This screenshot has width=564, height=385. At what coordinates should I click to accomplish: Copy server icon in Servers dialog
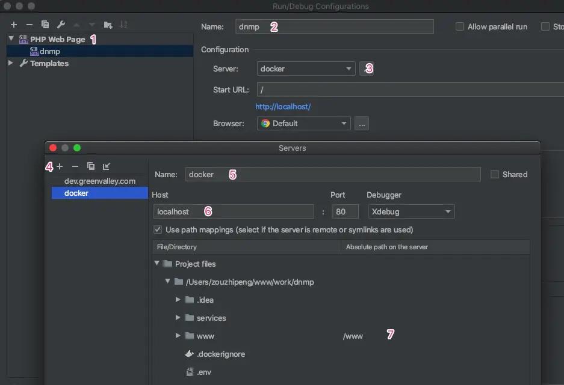pyautogui.click(x=91, y=166)
